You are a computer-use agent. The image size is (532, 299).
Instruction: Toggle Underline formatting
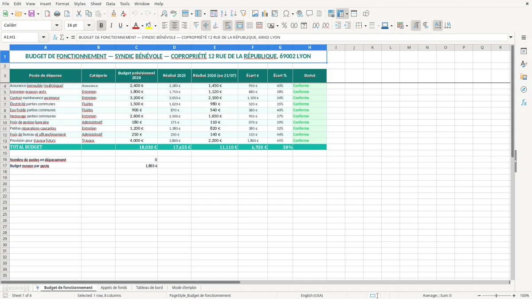[120, 26]
